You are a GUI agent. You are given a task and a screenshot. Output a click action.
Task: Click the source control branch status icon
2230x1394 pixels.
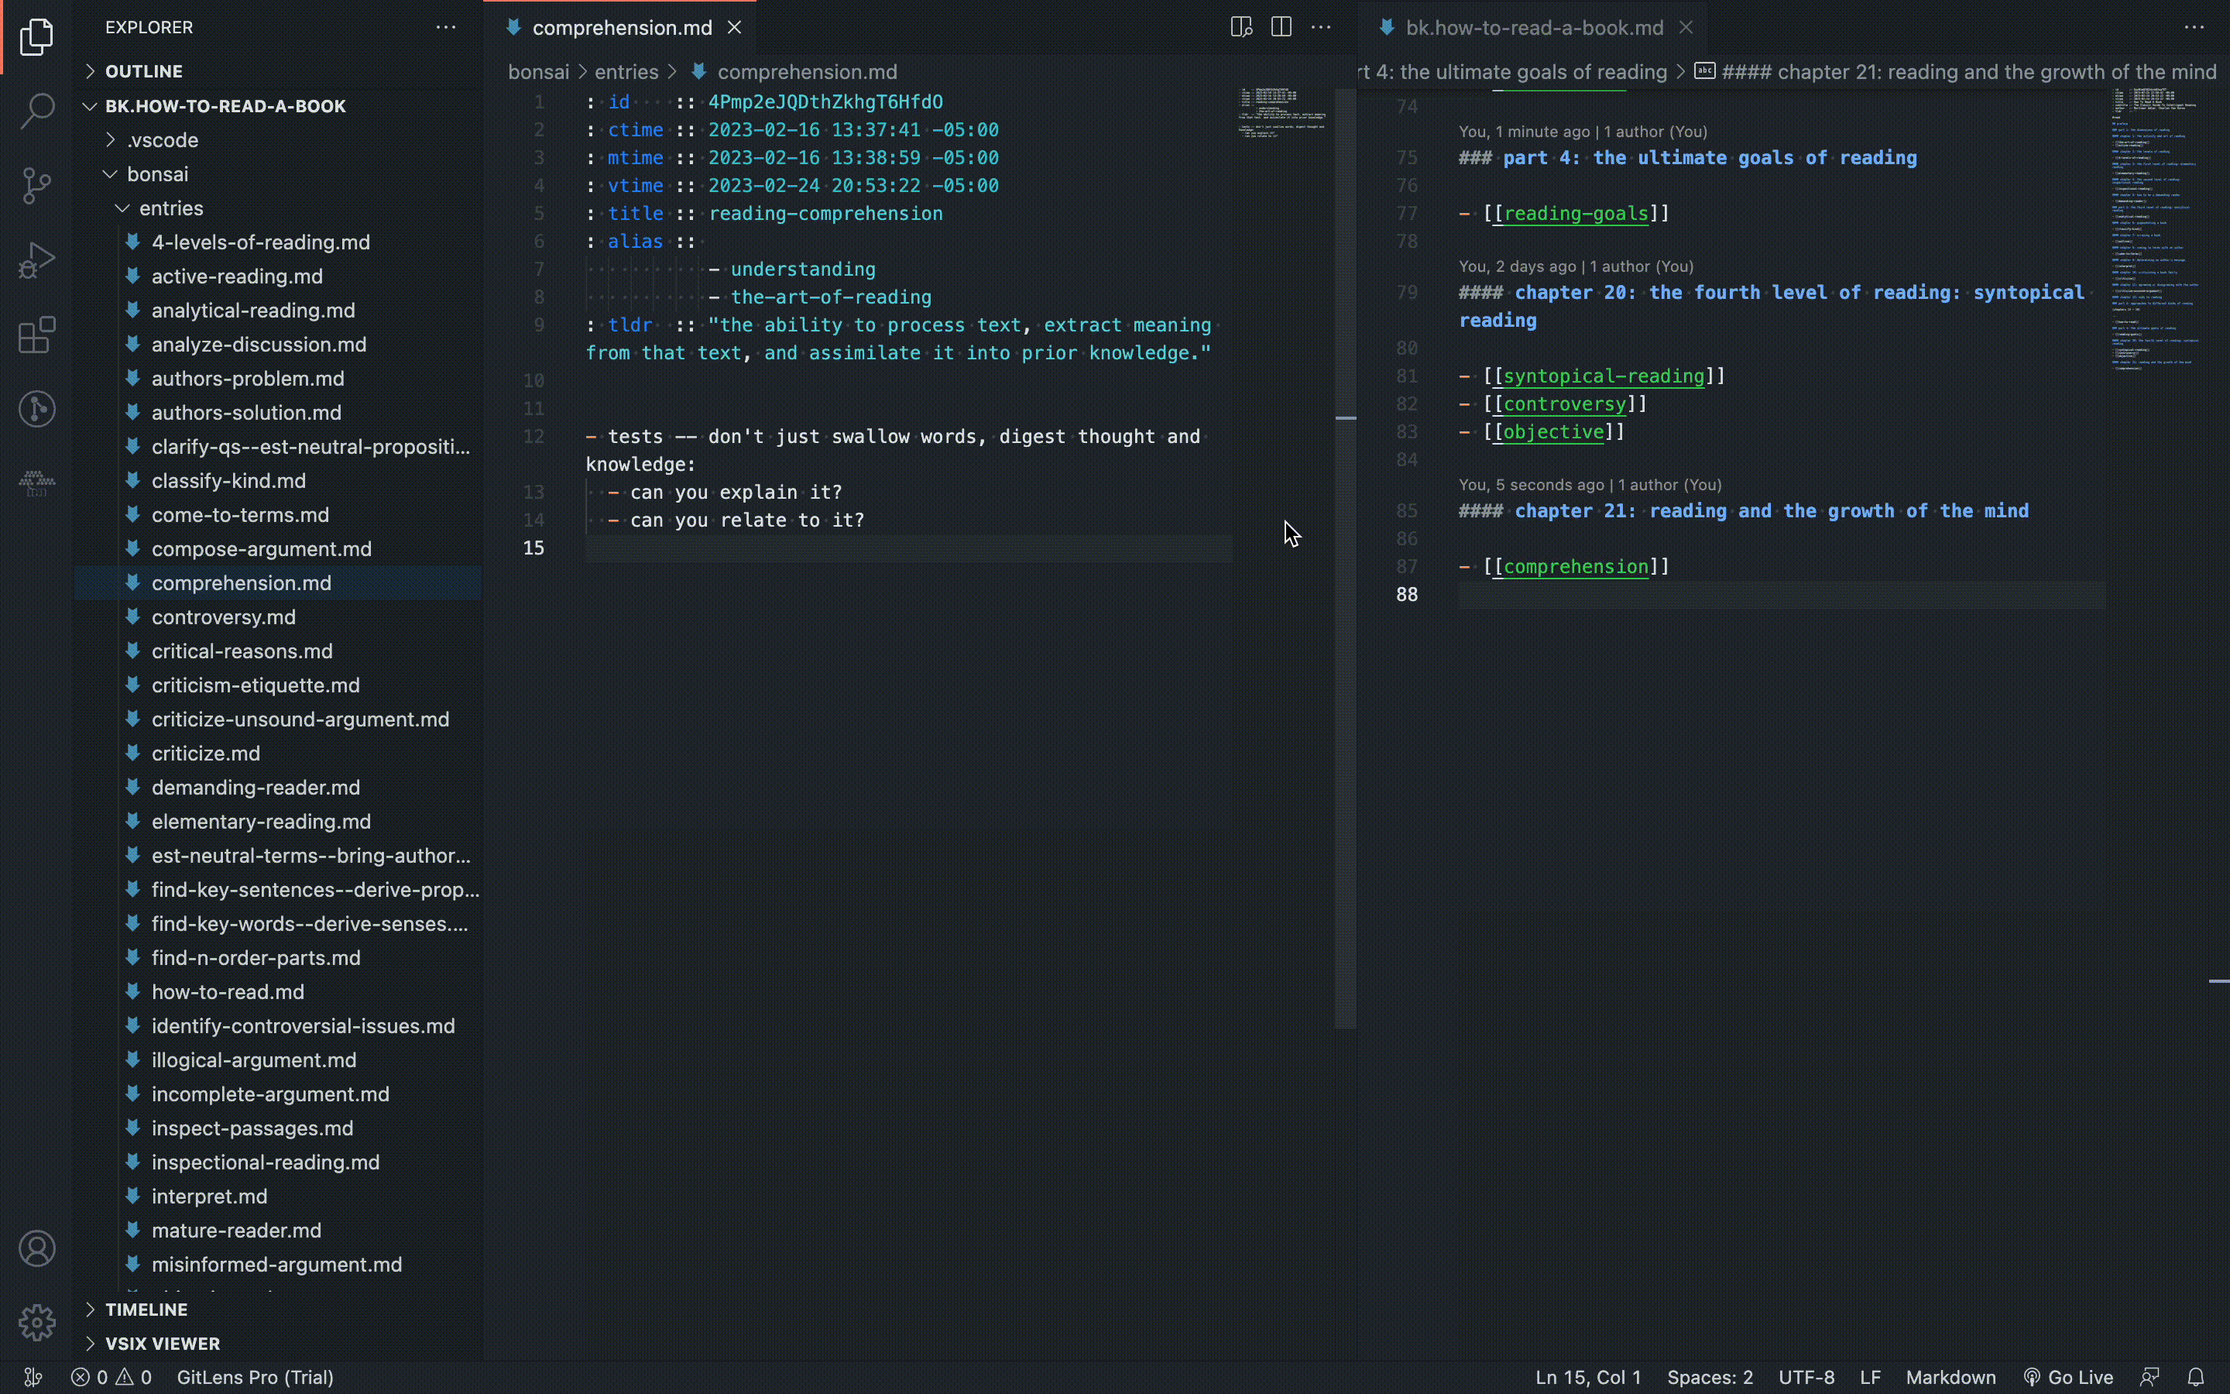(x=33, y=1376)
